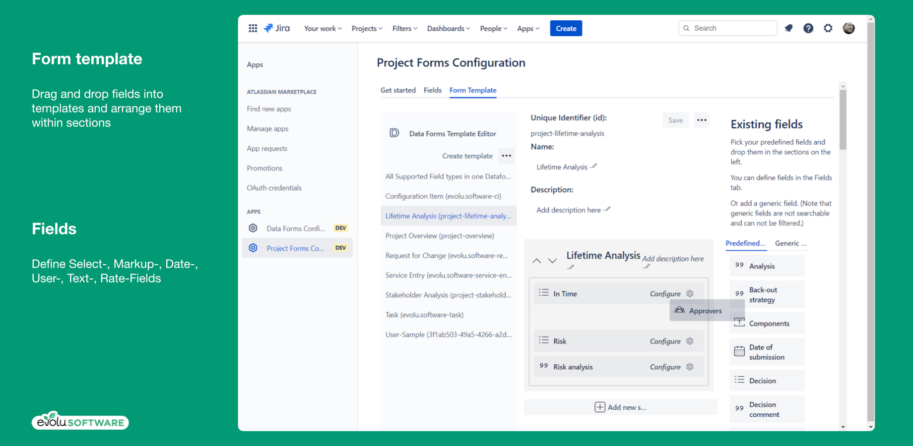
Task: Open the Jira app switcher grid icon
Action: (x=253, y=28)
